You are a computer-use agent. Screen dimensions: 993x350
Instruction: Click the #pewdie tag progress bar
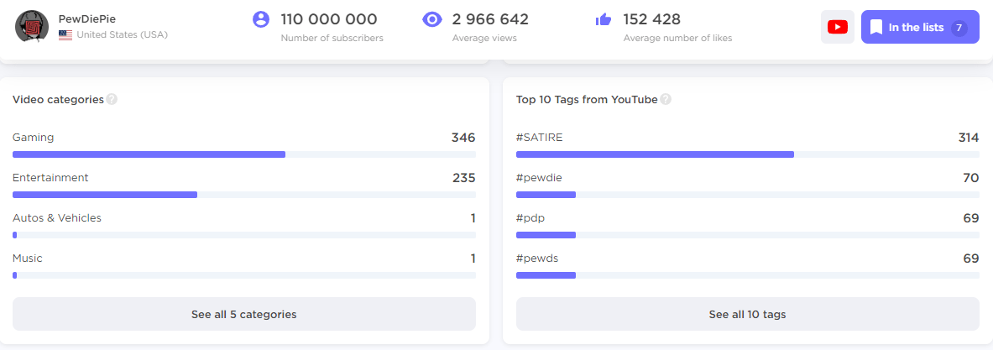pos(747,195)
